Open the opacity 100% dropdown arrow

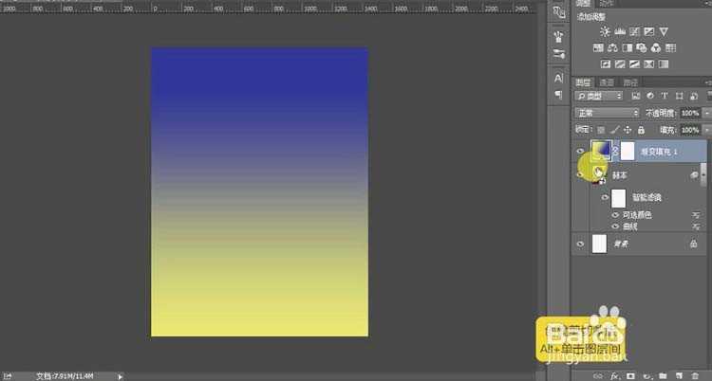(705, 113)
